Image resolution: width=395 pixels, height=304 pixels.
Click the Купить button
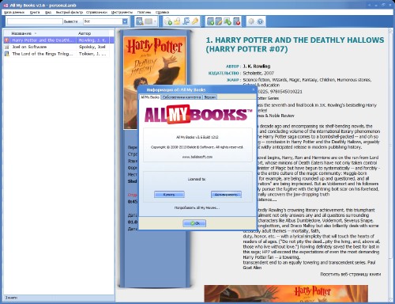click(x=169, y=195)
